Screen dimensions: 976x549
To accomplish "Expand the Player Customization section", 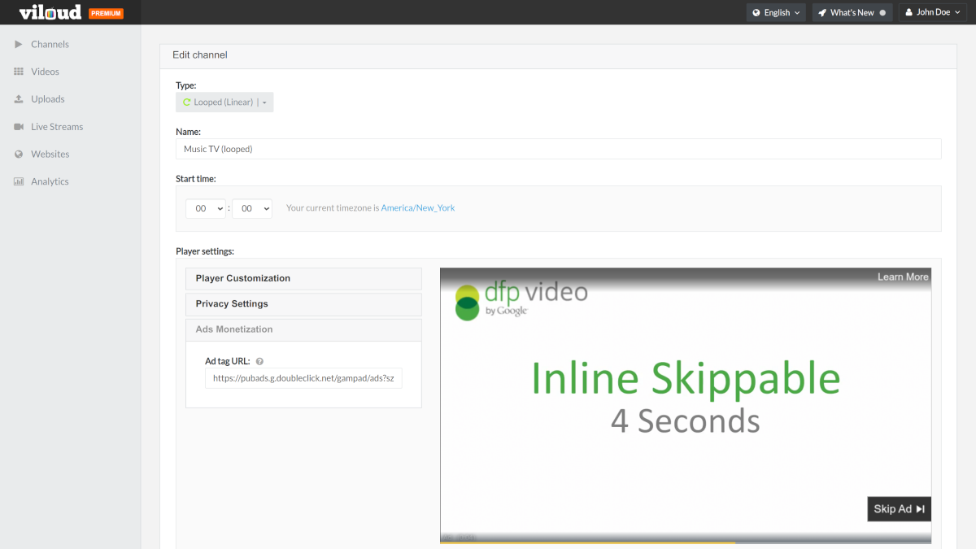I will 303,278.
